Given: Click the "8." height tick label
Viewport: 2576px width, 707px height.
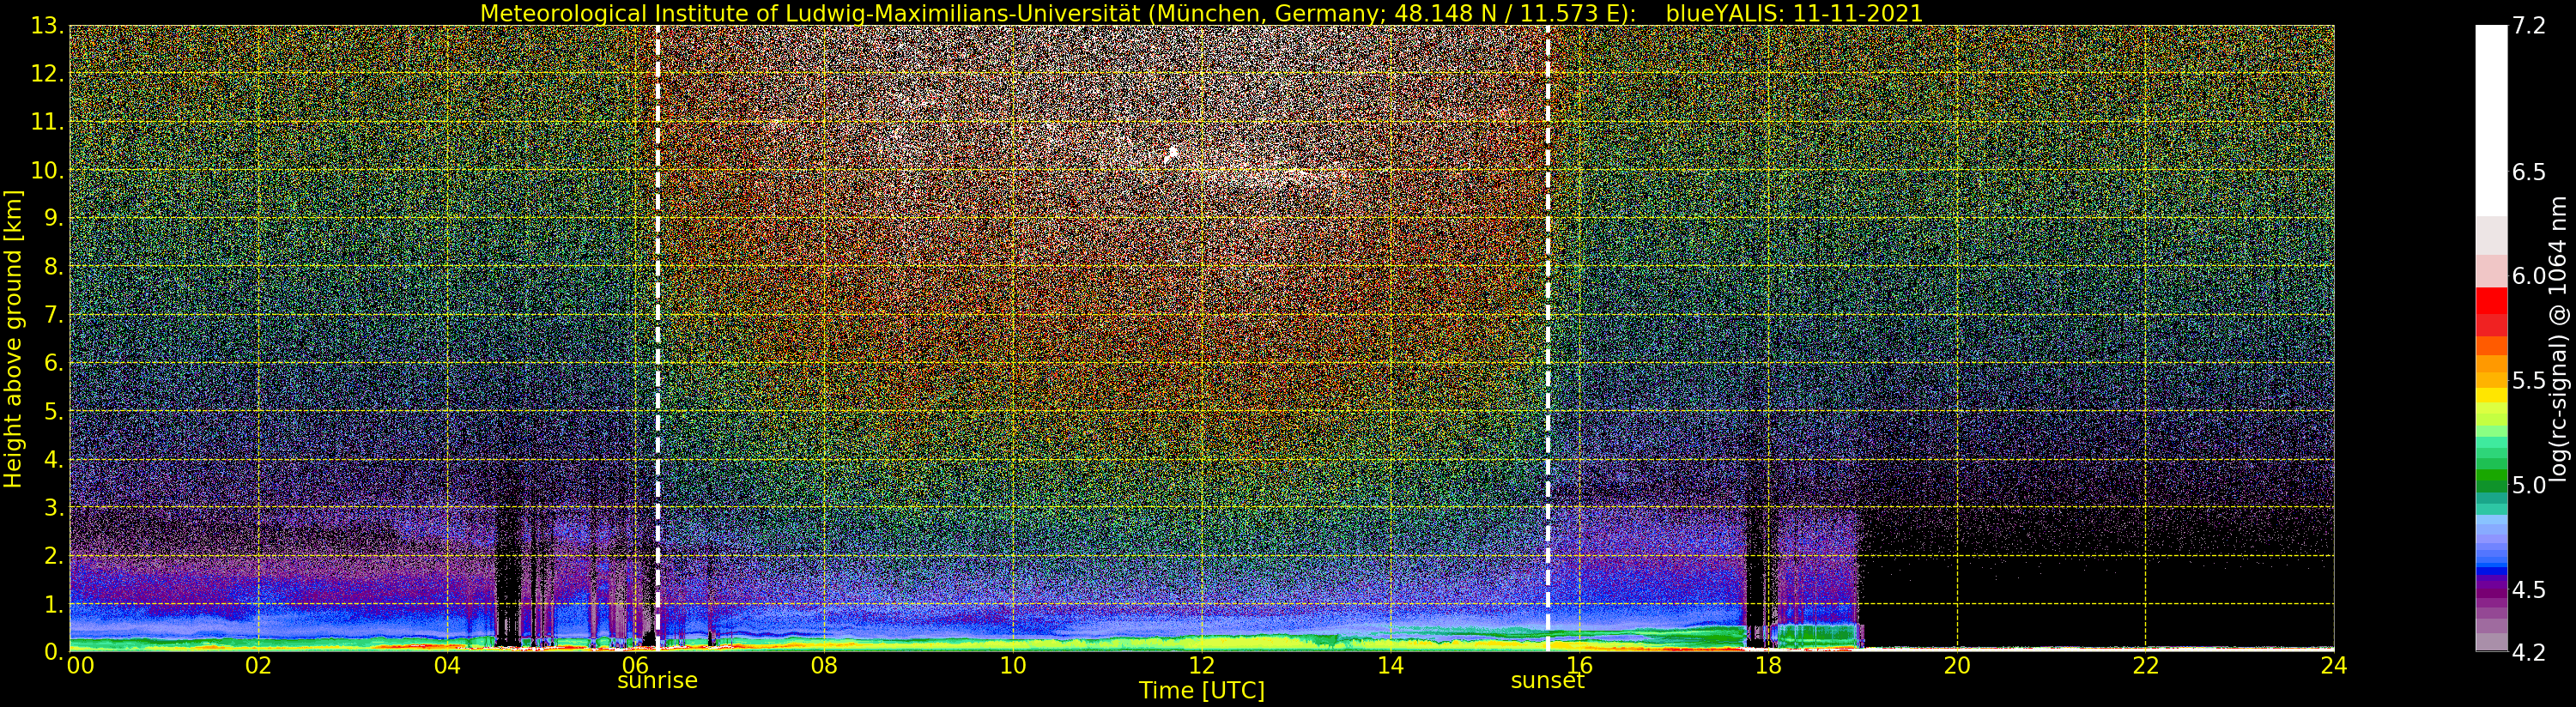Looking at the screenshot, I should (54, 267).
